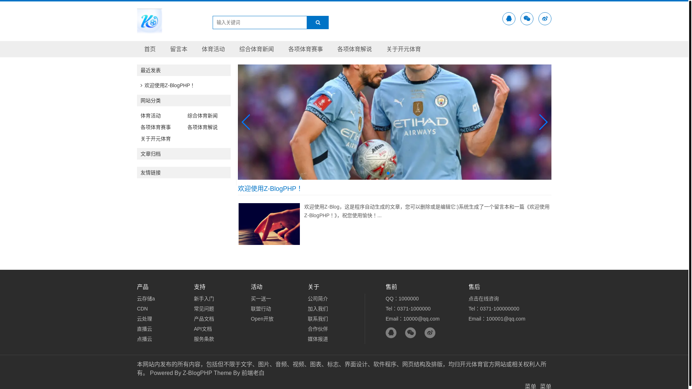
Task: Select sidebar category 各项体育赛事
Action: (x=156, y=127)
